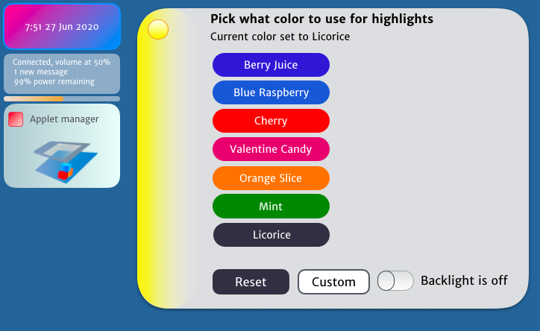Open the connection status notification panel
This screenshot has height=331, width=540.
click(x=62, y=74)
